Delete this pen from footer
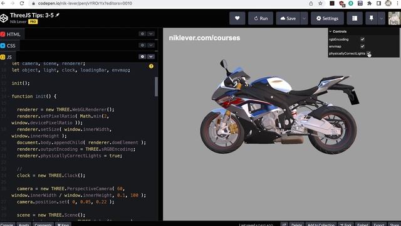 [296, 225]
